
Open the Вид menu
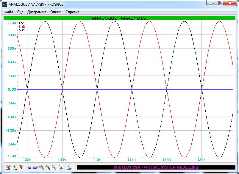[x=20, y=12]
